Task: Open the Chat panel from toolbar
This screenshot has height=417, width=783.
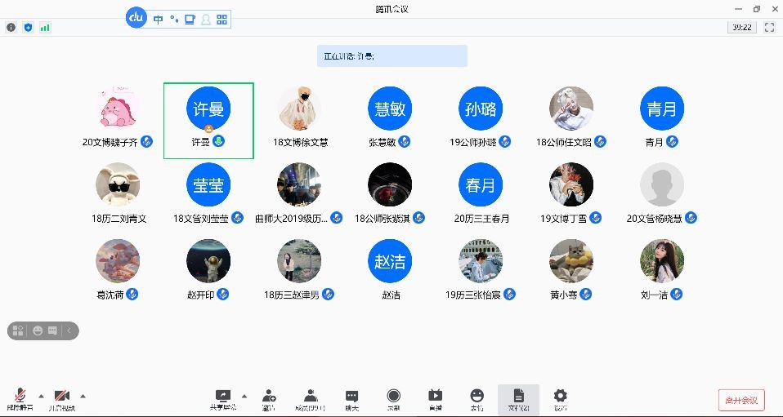Action: (351, 399)
